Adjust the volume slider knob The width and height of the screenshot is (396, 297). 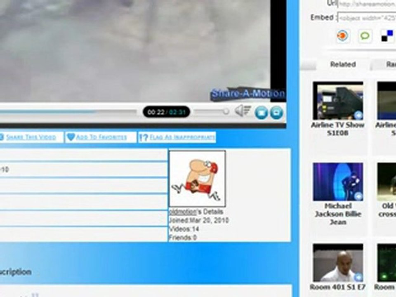point(226,111)
